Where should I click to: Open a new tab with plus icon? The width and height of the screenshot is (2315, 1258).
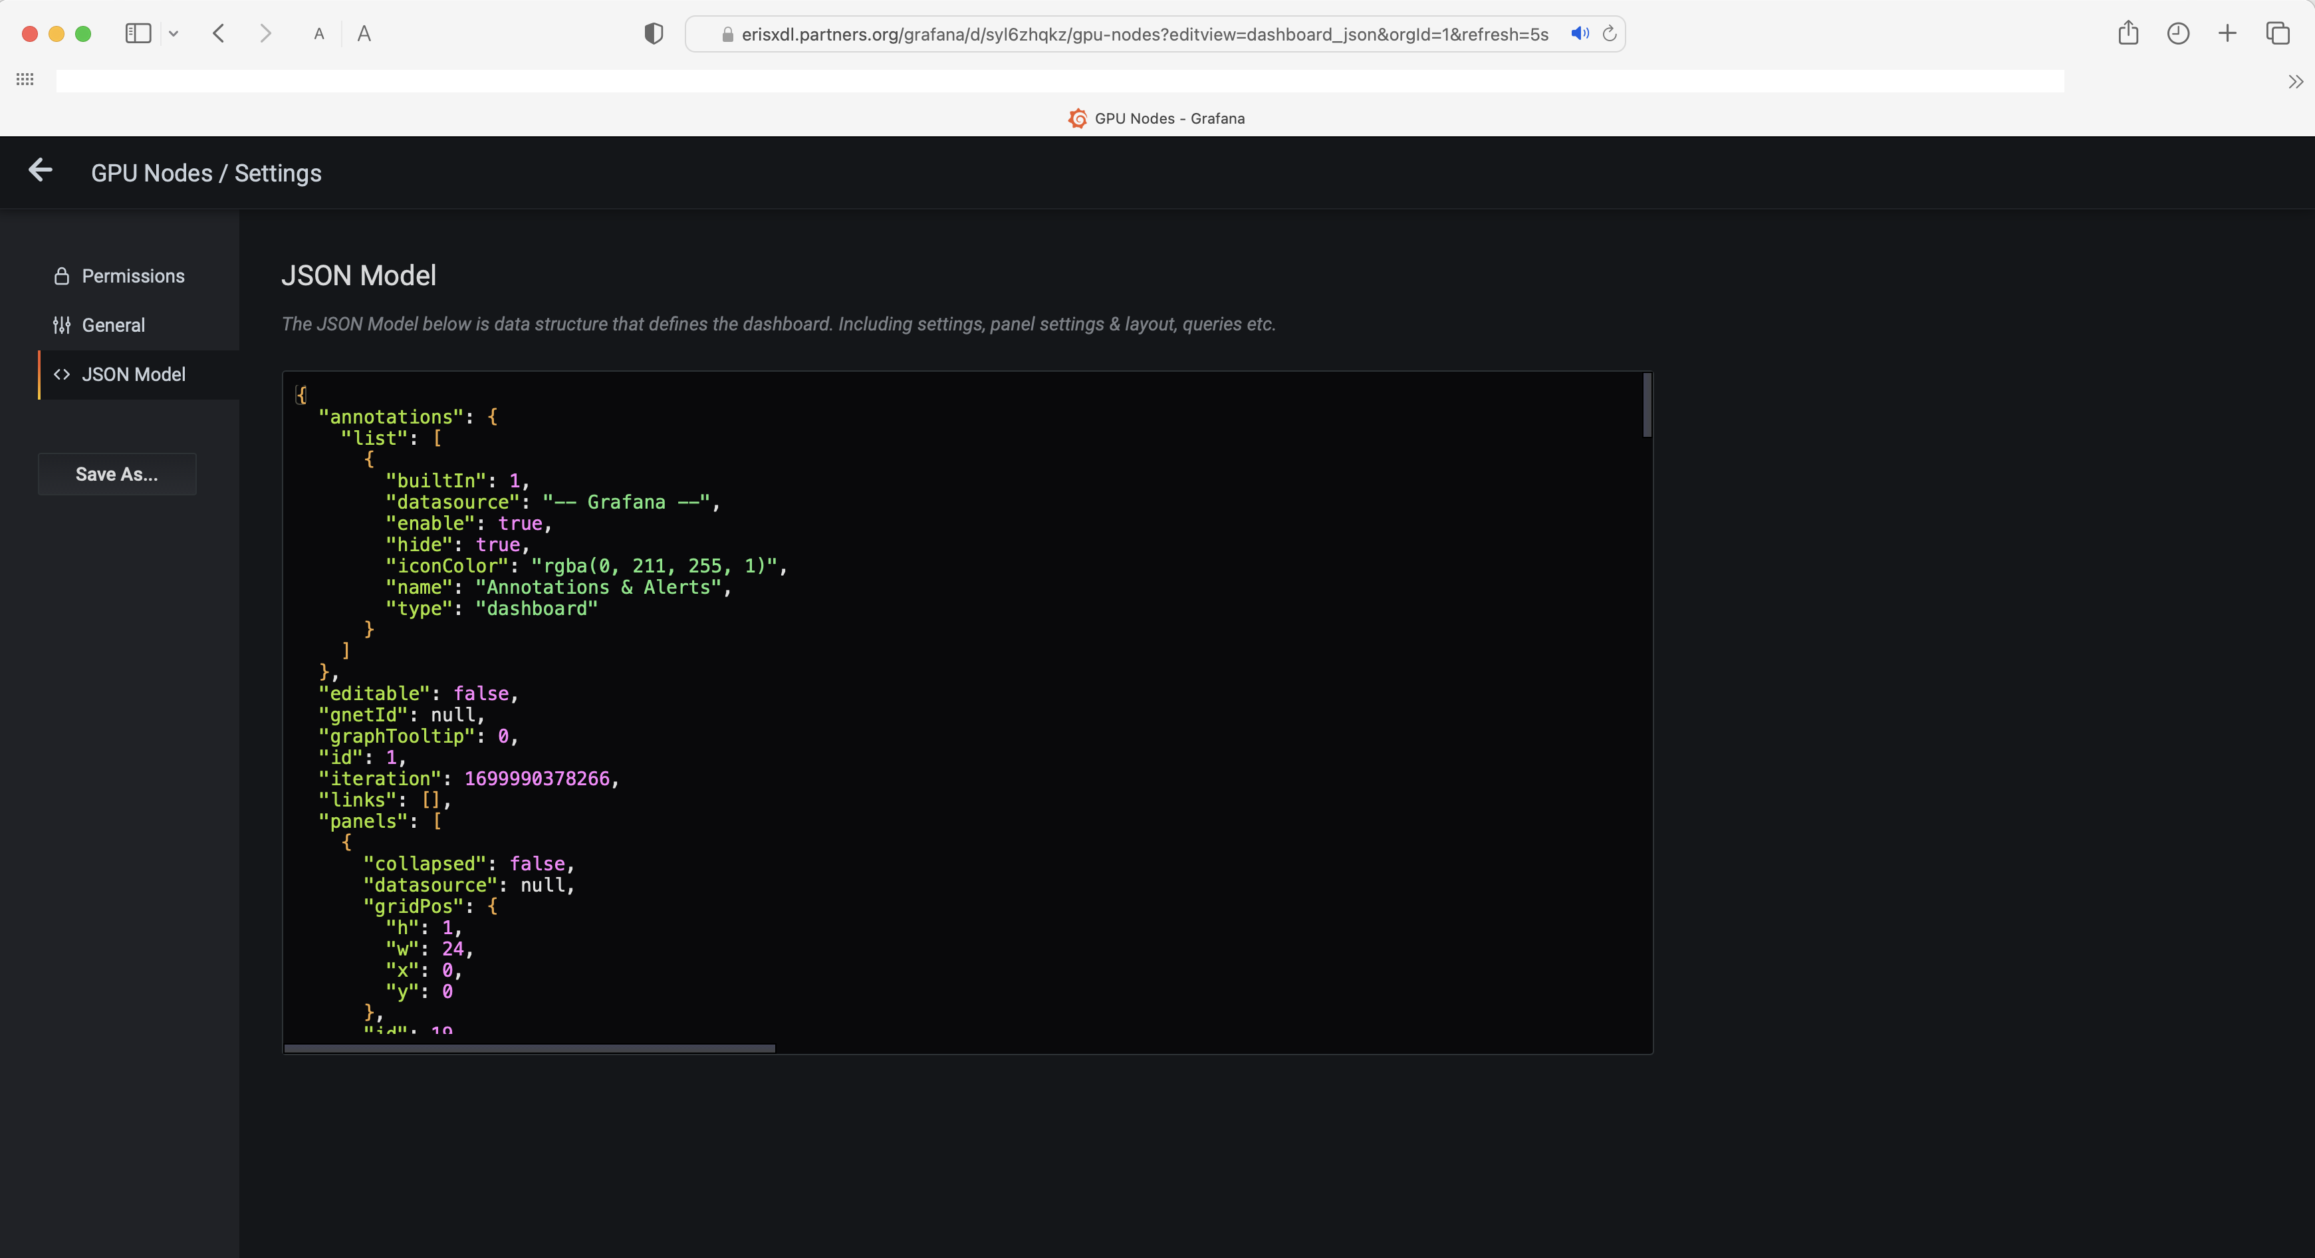click(x=2228, y=34)
